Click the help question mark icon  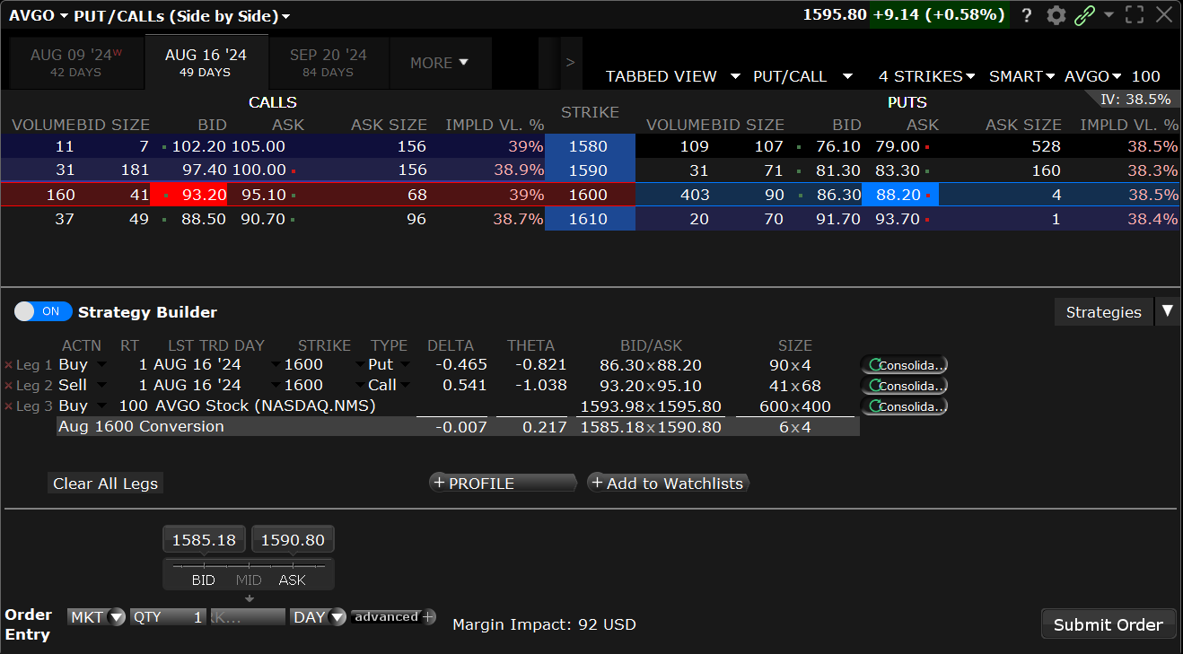pyautogui.click(x=1027, y=15)
